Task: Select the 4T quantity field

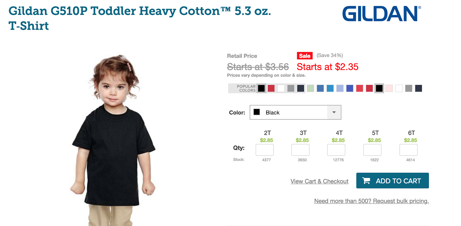Action: click(x=336, y=150)
